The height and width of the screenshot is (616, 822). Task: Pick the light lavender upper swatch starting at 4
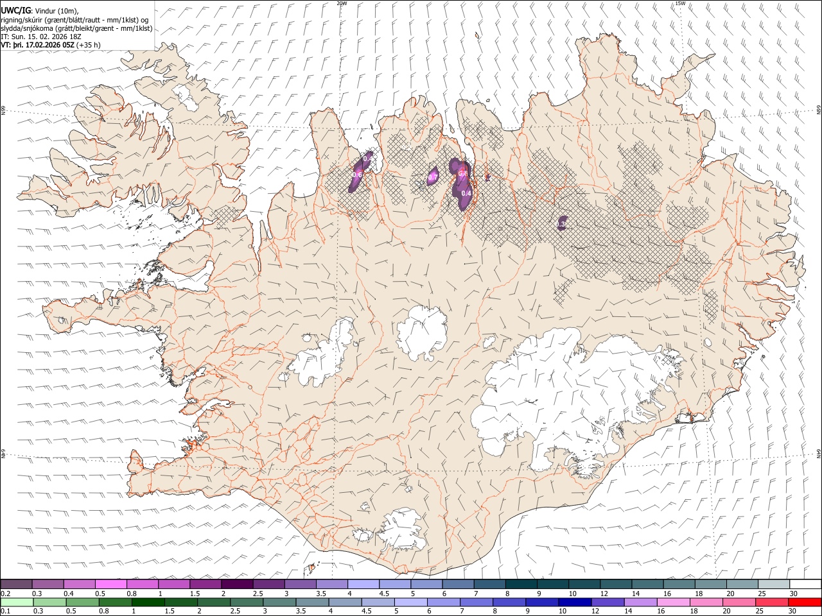363,584
